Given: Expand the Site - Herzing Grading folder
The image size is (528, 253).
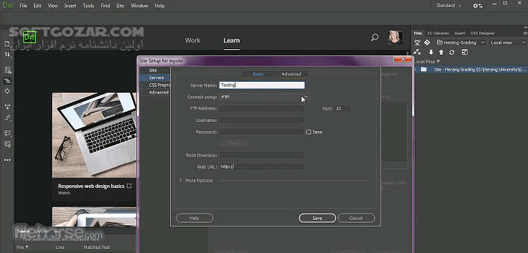Looking at the screenshot, I should 415,69.
